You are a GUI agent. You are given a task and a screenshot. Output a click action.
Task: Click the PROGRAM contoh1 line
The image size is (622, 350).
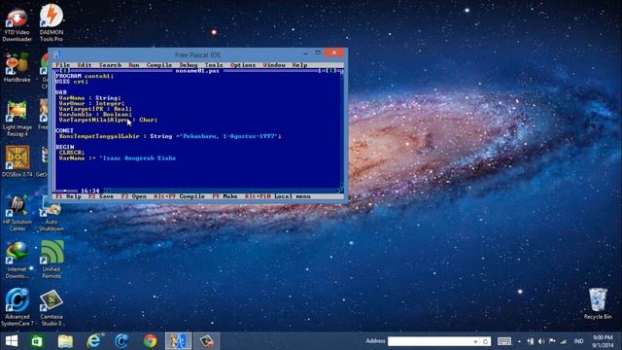click(85, 76)
